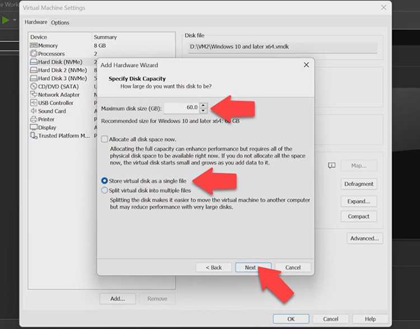
Task: Click OK in Virtual Machine Settings
Action: (291, 319)
